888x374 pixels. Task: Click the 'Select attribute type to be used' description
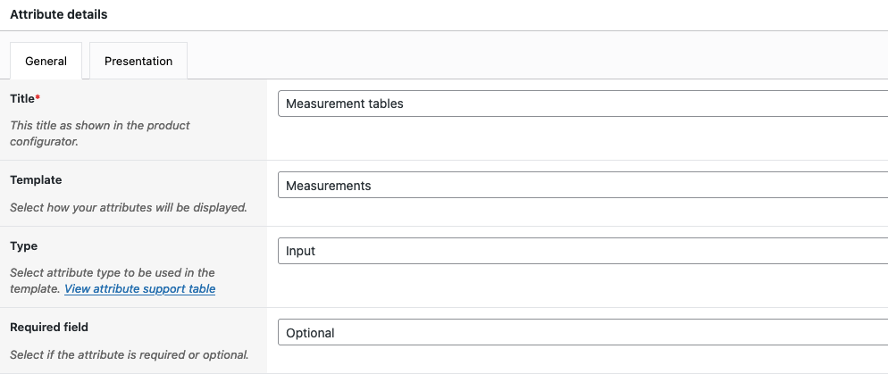click(x=112, y=273)
